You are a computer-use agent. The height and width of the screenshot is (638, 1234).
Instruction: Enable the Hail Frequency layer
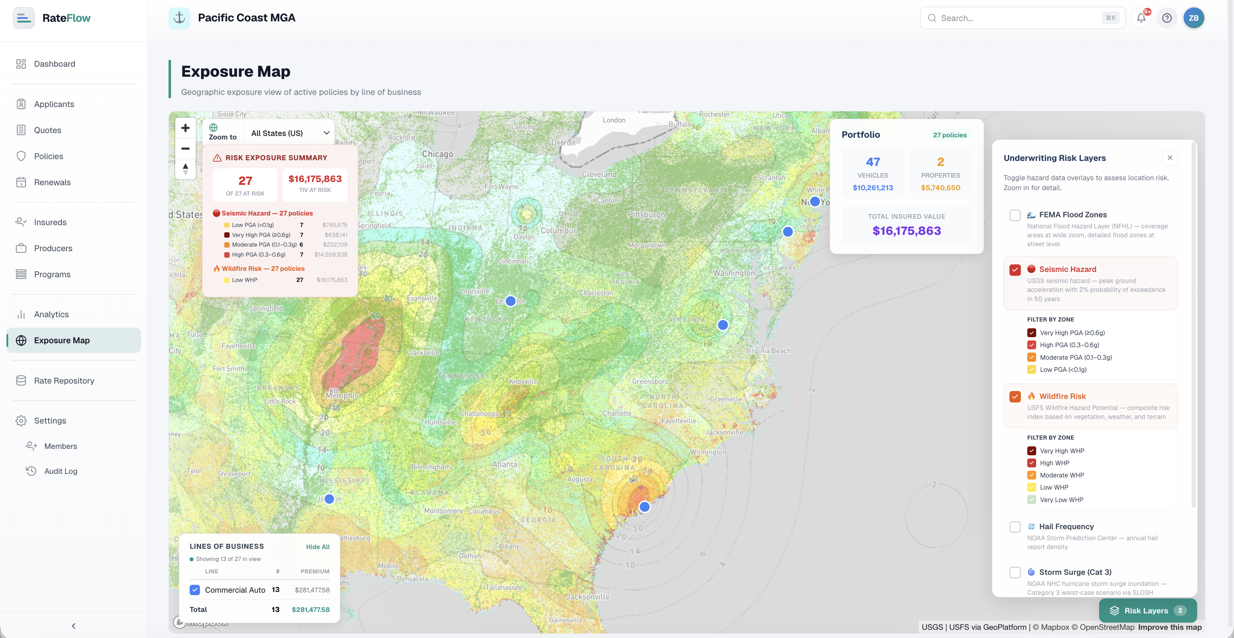1015,527
